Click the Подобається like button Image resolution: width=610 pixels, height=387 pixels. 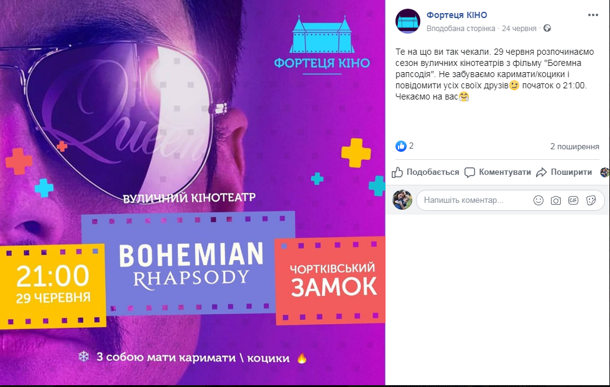click(425, 172)
